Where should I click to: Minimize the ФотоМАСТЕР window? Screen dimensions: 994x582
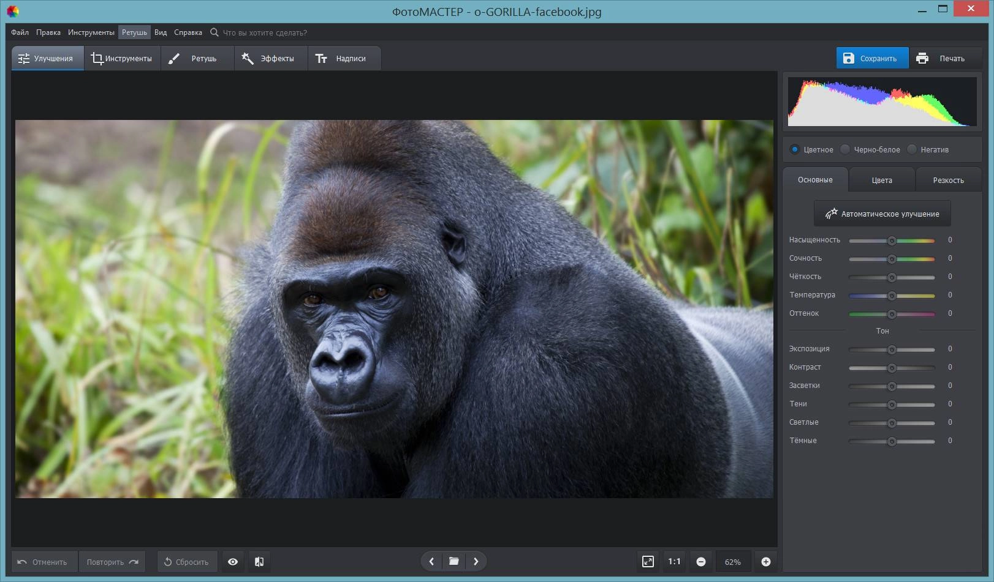pos(922,10)
